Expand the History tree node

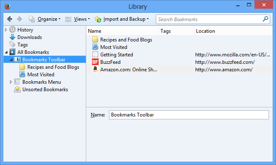[6, 29]
